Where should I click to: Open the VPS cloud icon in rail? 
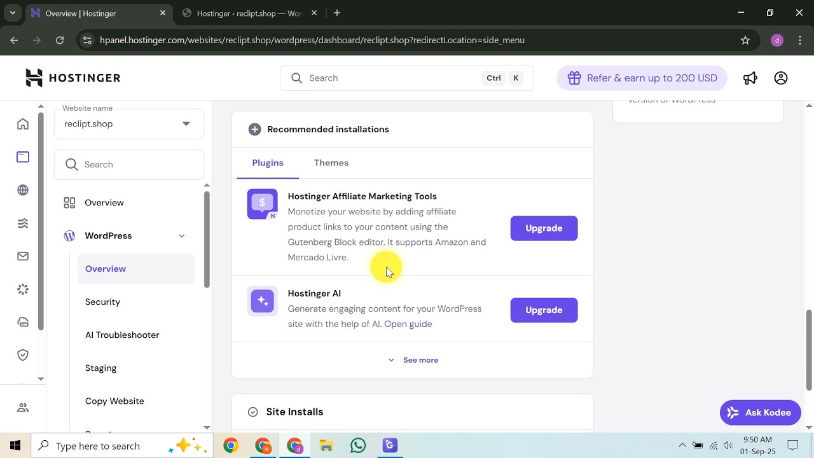point(23,322)
